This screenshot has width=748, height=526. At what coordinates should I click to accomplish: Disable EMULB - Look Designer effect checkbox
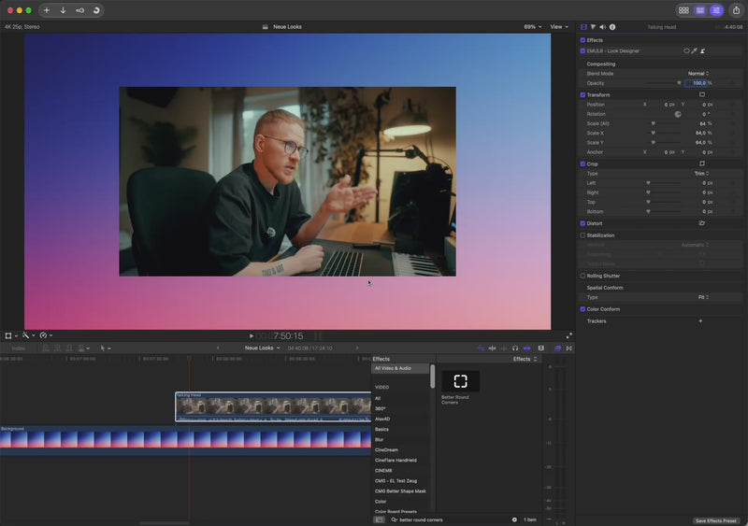583,50
